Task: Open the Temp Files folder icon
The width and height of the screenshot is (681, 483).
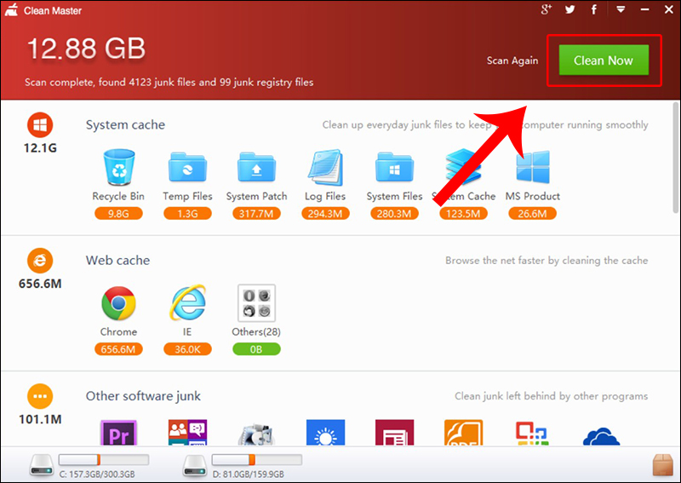Action: [187, 167]
